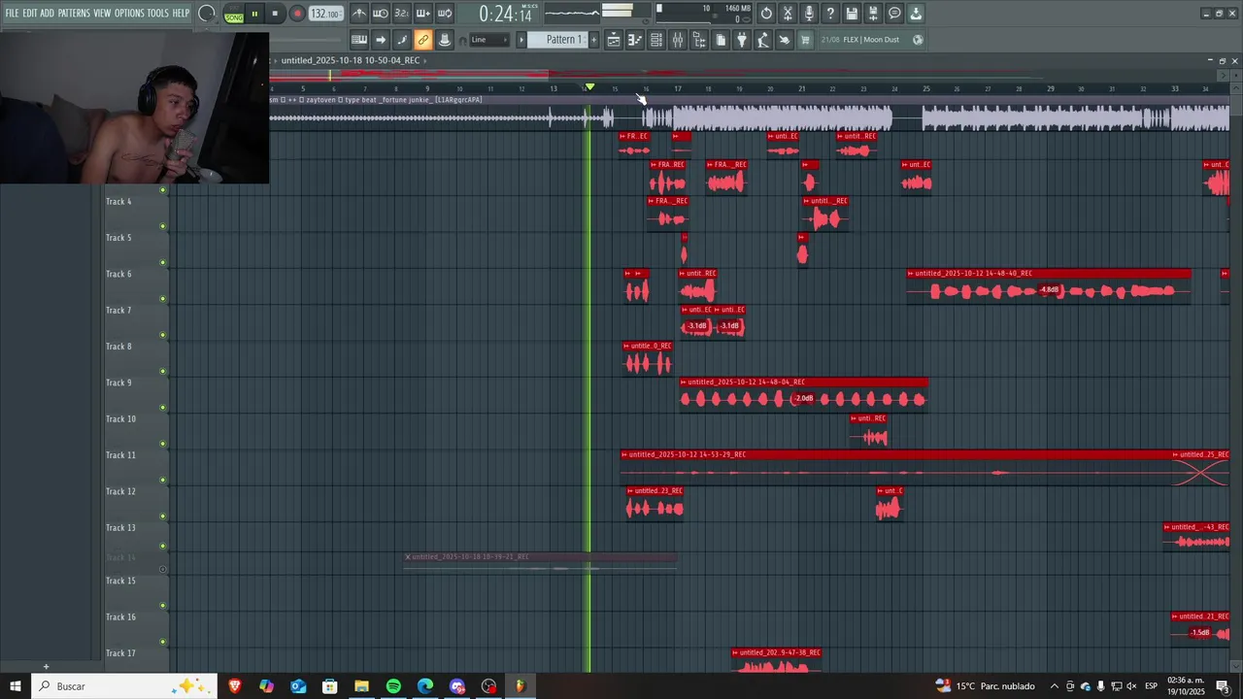Open the shopping cart icon
Viewport: 1243px width, 699px height.
tap(806, 40)
